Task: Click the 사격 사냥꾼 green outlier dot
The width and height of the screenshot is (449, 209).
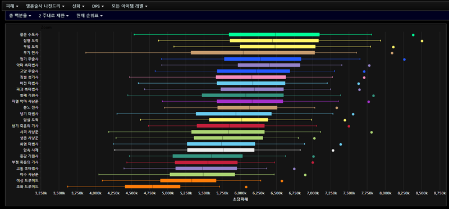Action: pos(372,132)
